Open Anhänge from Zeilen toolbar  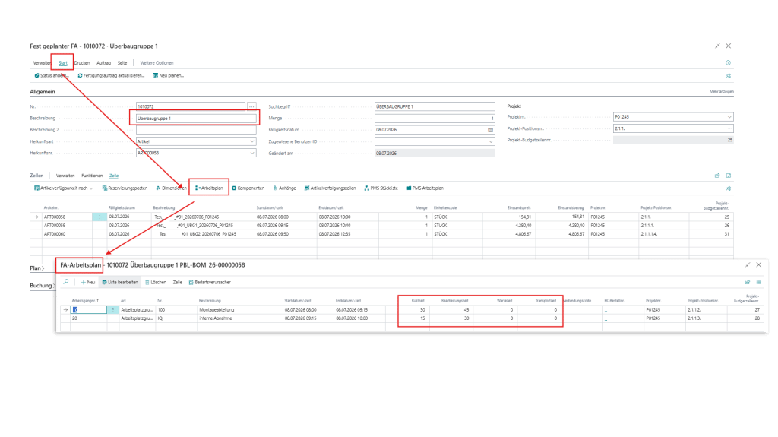(284, 188)
